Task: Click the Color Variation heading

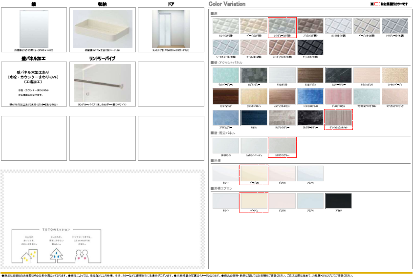Action: point(227,4)
